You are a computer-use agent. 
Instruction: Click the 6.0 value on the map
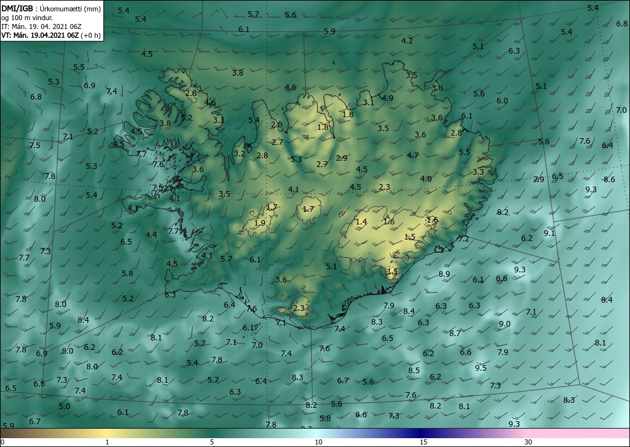click(502, 101)
